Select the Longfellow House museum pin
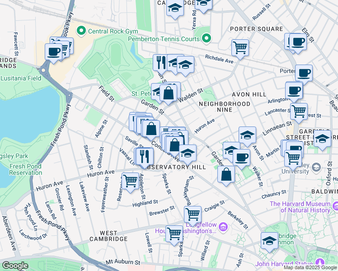The width and height of the screenshot is (338, 271). click(x=223, y=227)
